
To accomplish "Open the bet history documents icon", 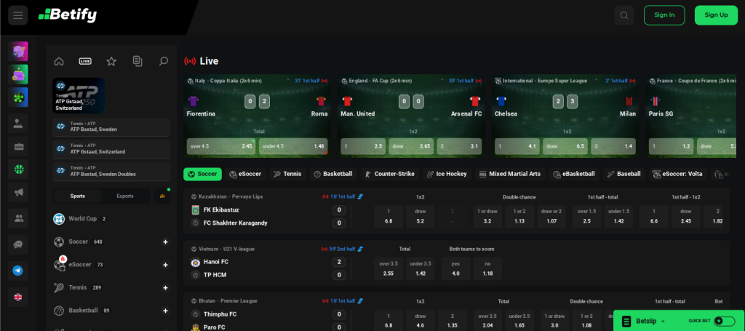I will 138,61.
